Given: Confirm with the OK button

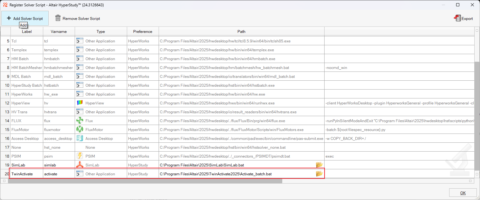Looking at the screenshot, I should click(463, 193).
